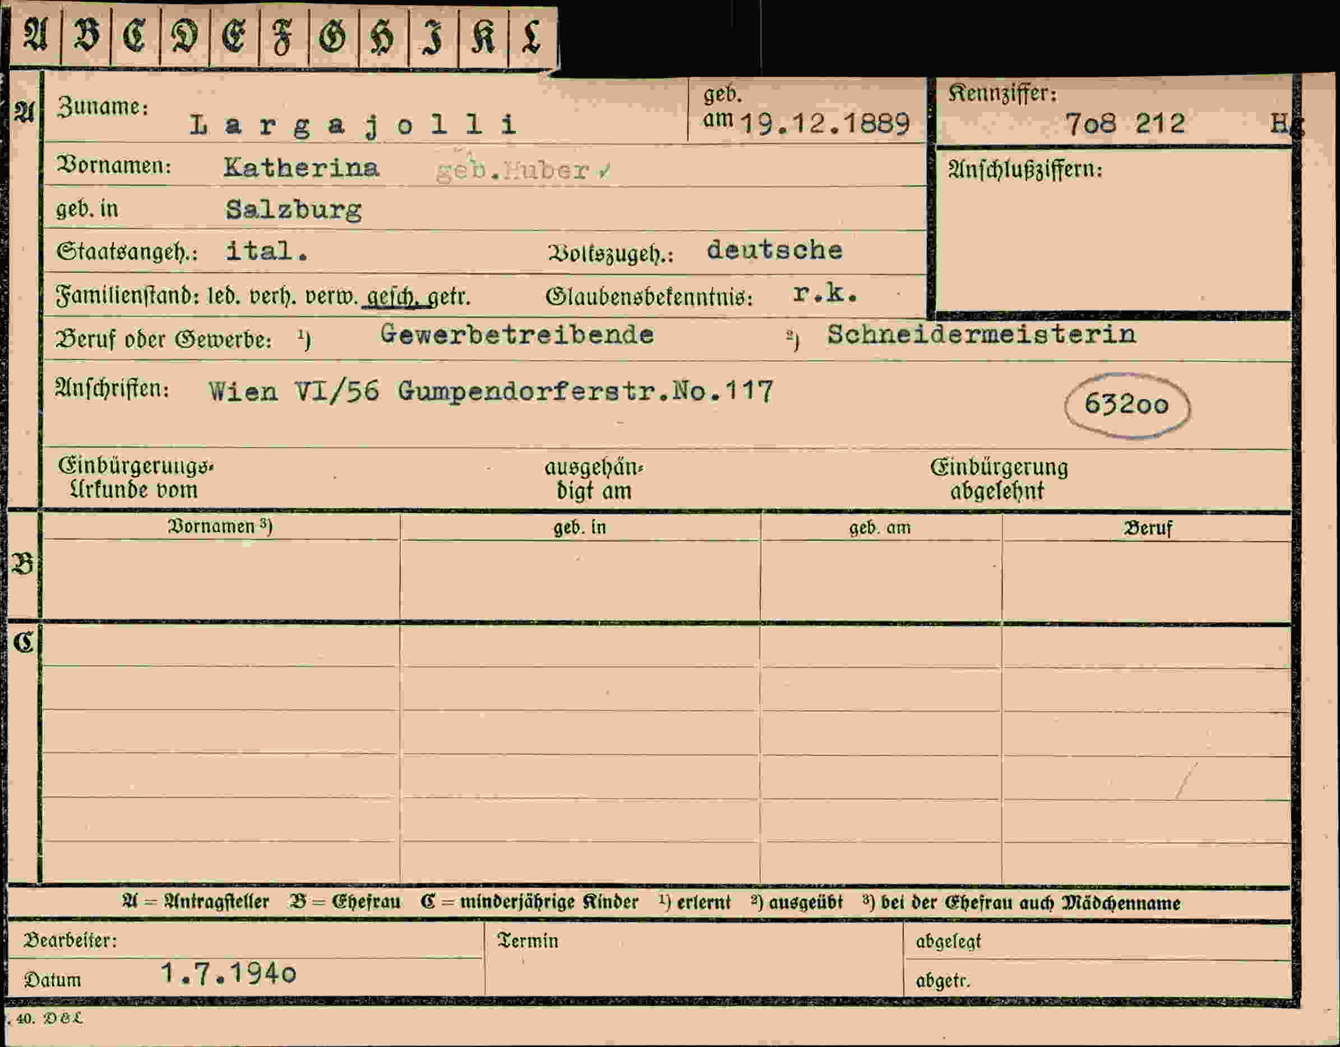Click the 'Zuname:' label
Image resolution: width=1340 pixels, height=1047 pixels.
pos(103,106)
